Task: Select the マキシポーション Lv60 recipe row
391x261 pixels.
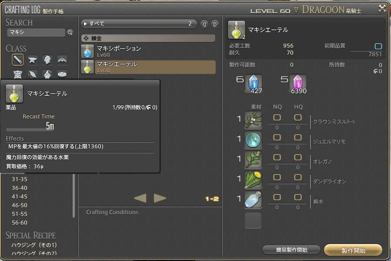Action: (148, 51)
